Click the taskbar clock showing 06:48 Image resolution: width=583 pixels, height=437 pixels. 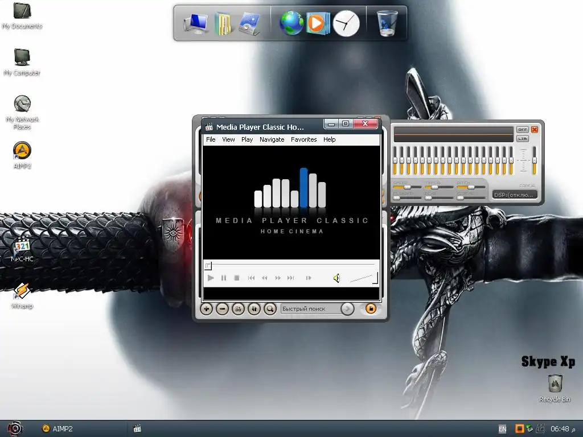pos(560,429)
